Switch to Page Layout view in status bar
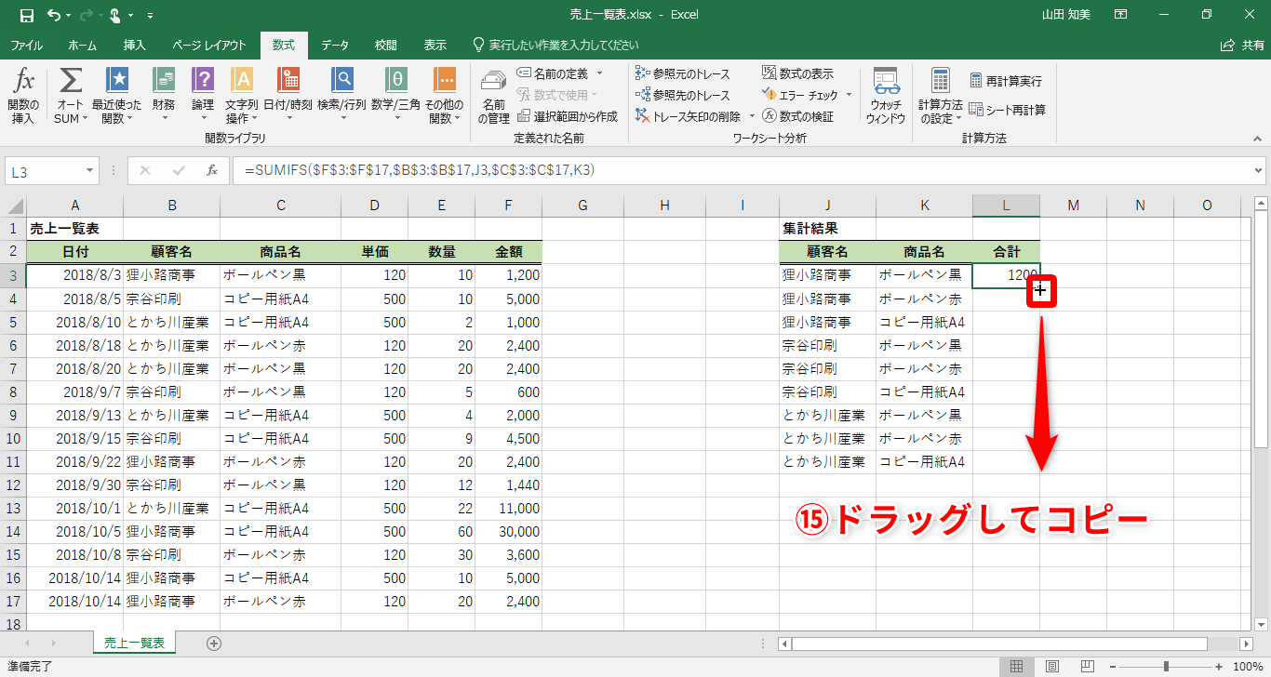Viewport: 1271px width, 677px height. (x=1052, y=667)
